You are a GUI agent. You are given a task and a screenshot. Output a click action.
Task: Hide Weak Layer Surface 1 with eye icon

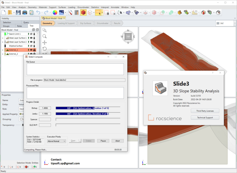pos(31,38)
